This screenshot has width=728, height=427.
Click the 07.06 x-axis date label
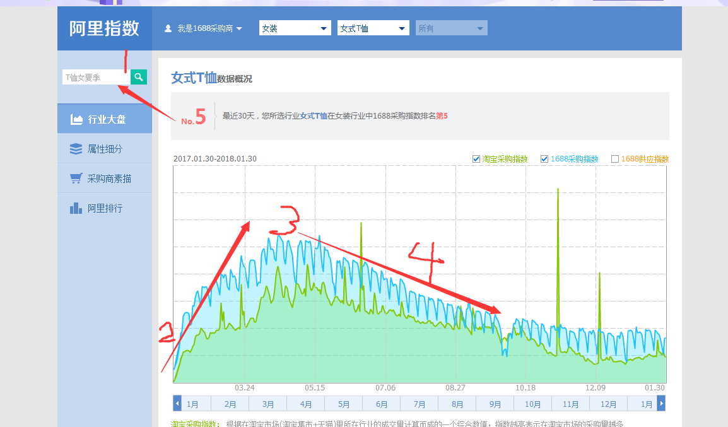(x=385, y=387)
